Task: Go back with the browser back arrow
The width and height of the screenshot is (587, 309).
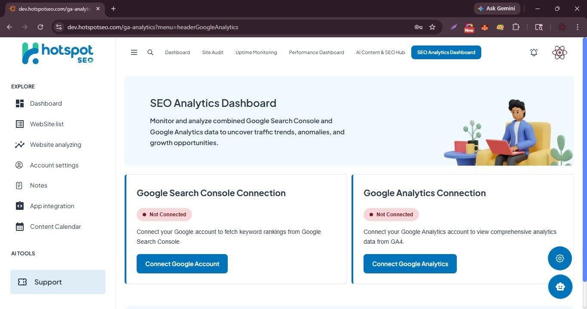Action: 9,27
